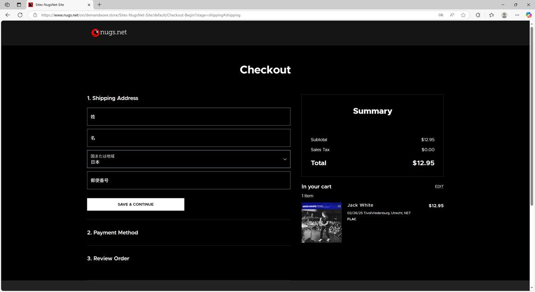Click the address bar URL
The image size is (535, 292).
coord(141,15)
